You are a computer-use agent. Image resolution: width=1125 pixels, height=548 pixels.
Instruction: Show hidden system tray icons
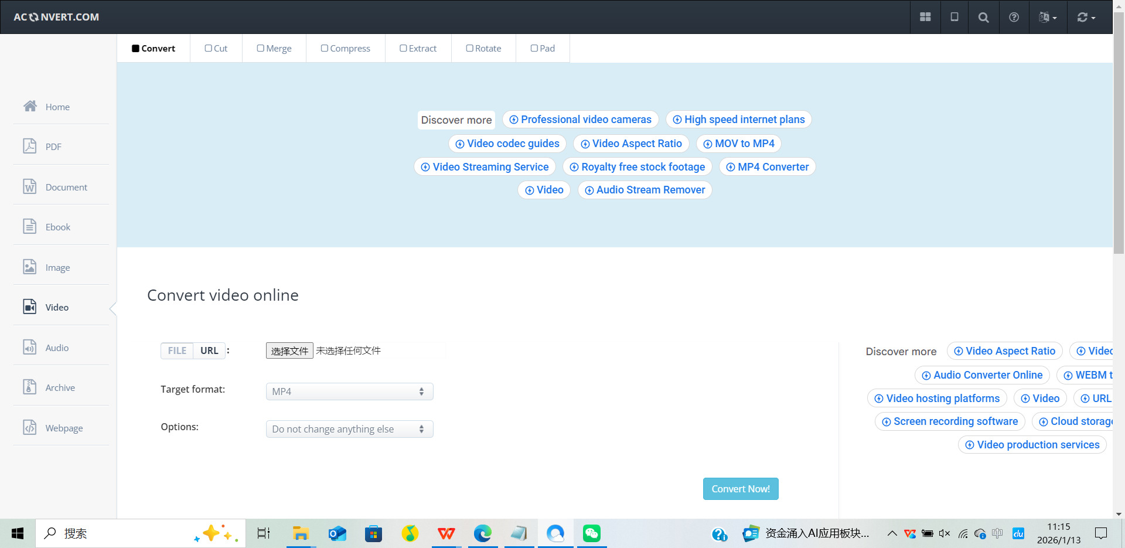coord(892,533)
